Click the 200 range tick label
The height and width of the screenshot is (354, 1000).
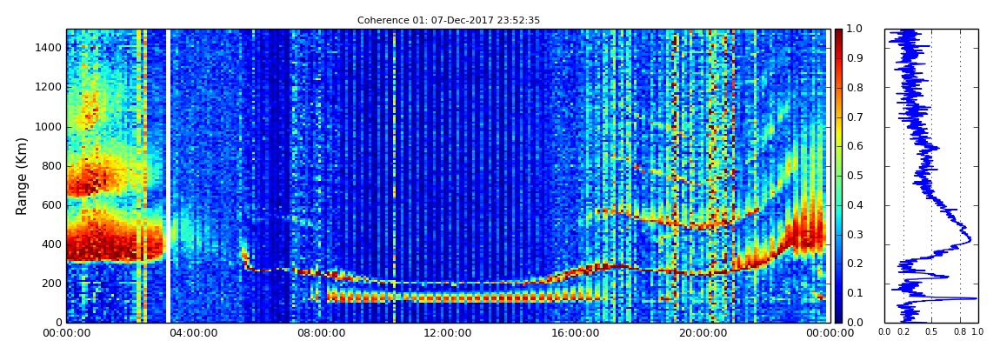tap(52, 284)
